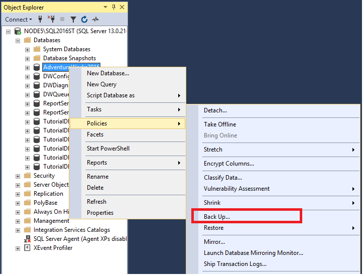Click the Disconnect plug icon with red X
This screenshot has width=364, height=276.
pos(51,19)
